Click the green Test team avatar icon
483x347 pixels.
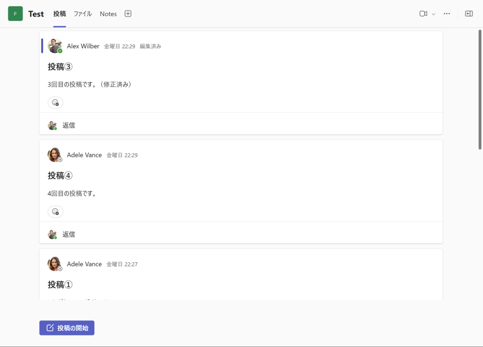(15, 13)
